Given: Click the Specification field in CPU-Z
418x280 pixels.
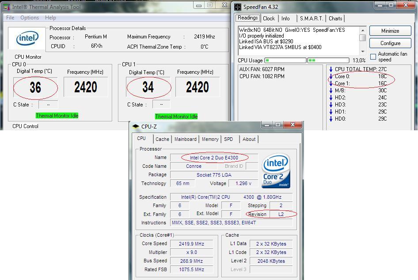Looking at the screenshot, I should point(232,197).
